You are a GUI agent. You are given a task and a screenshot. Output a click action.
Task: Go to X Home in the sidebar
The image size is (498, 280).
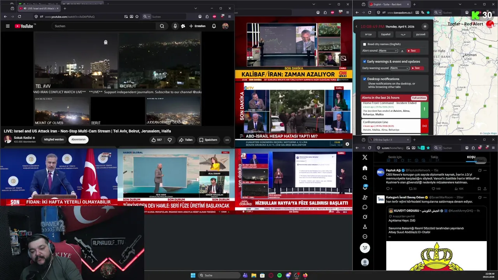365,168
